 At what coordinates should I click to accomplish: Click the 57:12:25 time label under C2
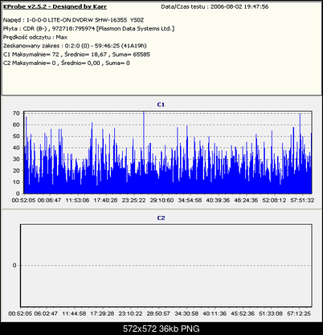point(299,313)
